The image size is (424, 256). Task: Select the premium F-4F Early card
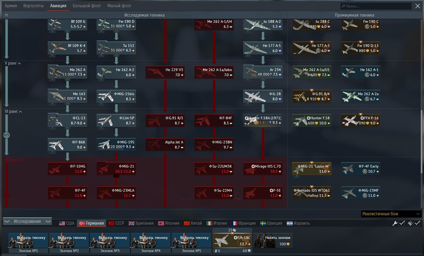coord(361,169)
